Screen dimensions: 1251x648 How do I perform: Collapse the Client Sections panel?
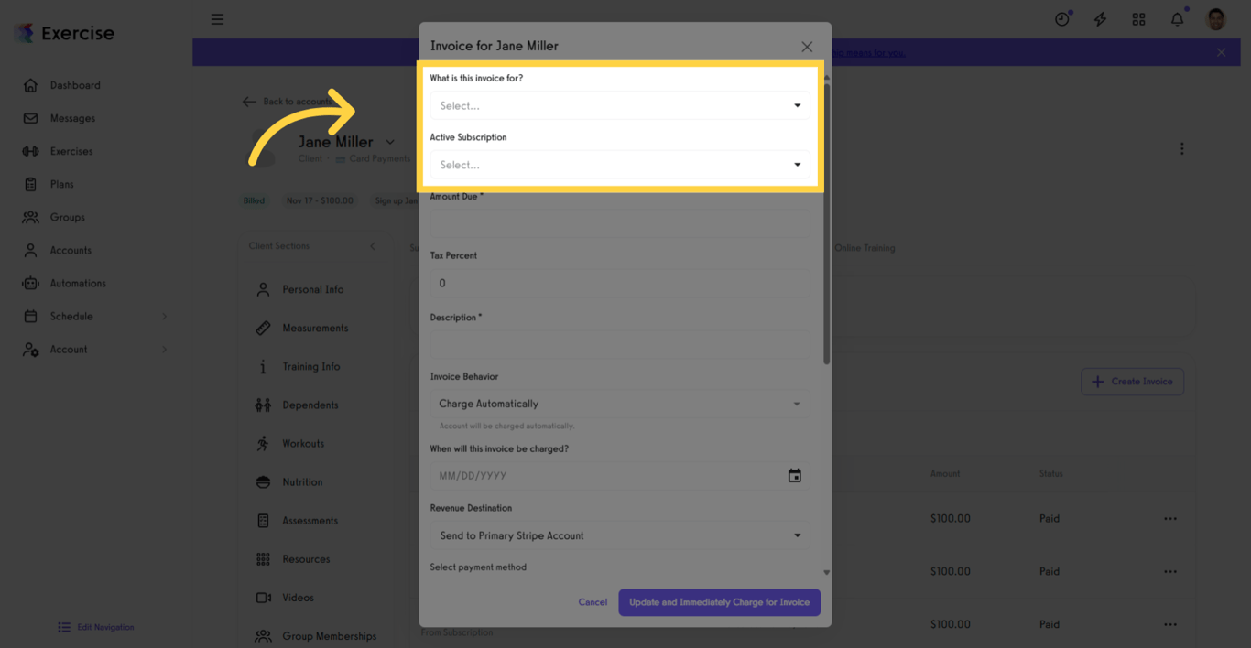click(x=373, y=246)
